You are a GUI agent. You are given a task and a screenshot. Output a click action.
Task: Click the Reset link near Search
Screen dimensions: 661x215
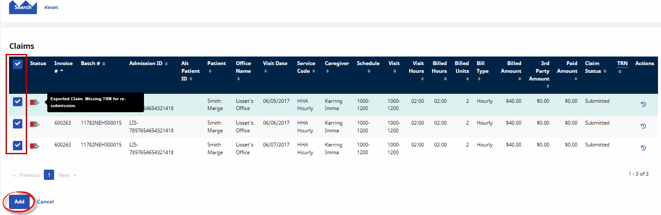point(51,7)
